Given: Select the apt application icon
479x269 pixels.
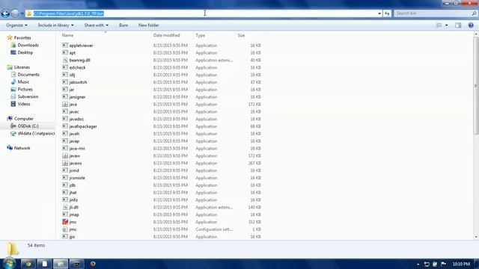Looking at the screenshot, I should coord(65,52).
